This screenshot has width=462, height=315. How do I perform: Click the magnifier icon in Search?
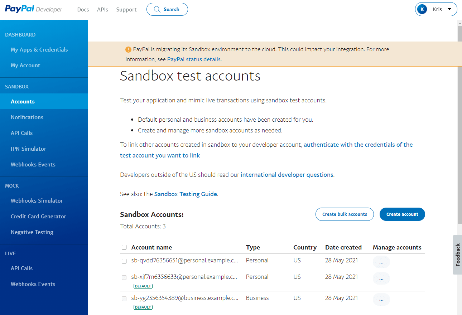point(157,9)
